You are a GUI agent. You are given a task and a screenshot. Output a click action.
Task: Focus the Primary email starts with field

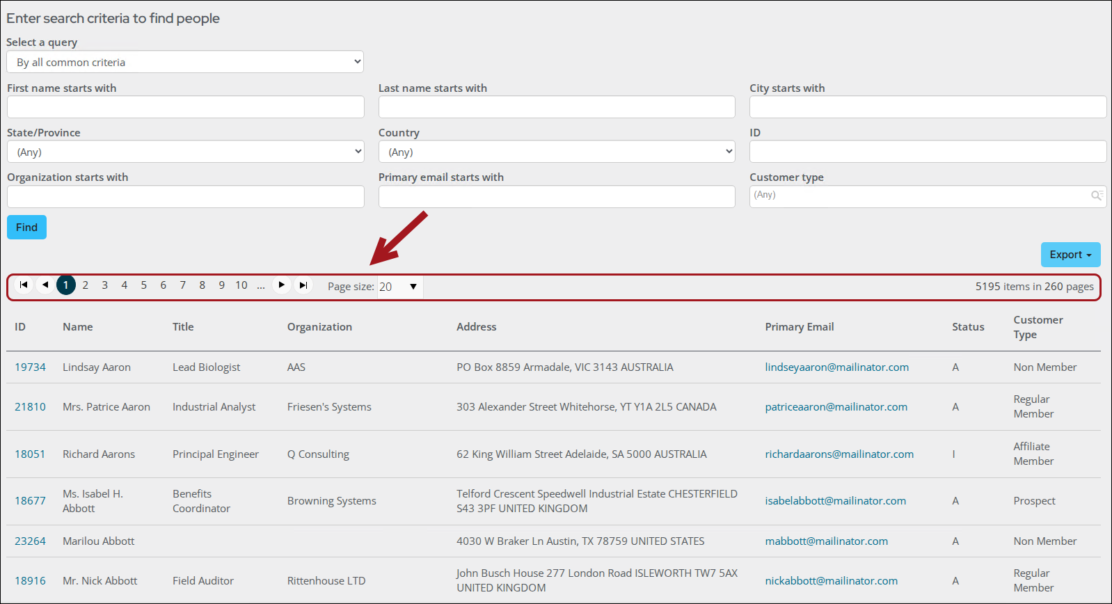(556, 197)
